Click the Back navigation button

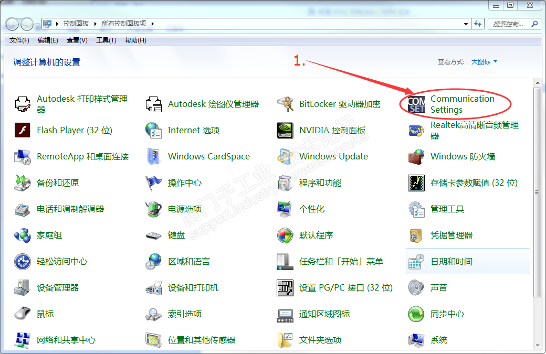coord(12,24)
